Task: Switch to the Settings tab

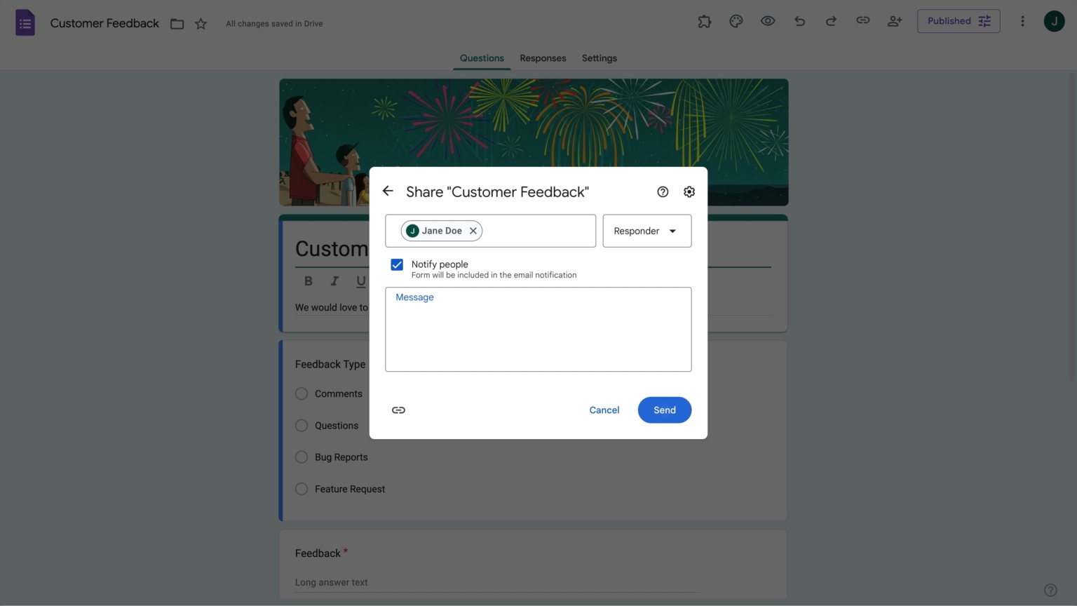Action: (x=599, y=58)
